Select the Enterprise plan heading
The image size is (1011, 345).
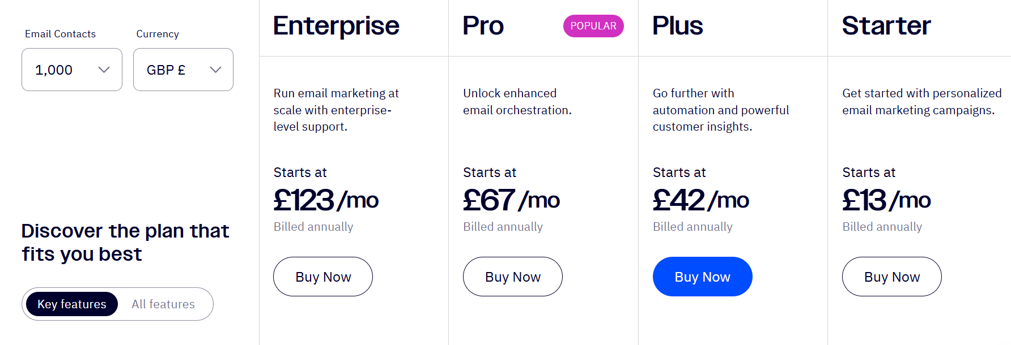[x=336, y=25]
